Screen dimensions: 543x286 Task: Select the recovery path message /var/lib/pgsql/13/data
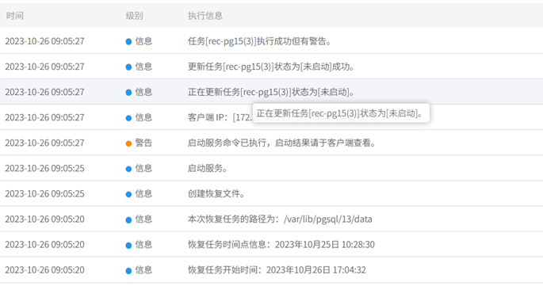click(x=280, y=219)
